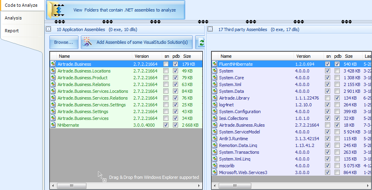Image resolution: width=372 pixels, height=190 pixels.
Task: Click the 2 668 KB size cell
Action: coord(190,125)
